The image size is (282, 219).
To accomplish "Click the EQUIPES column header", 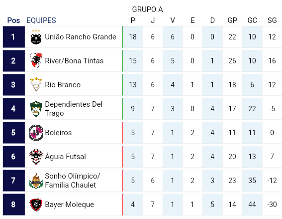I will [x=41, y=20].
